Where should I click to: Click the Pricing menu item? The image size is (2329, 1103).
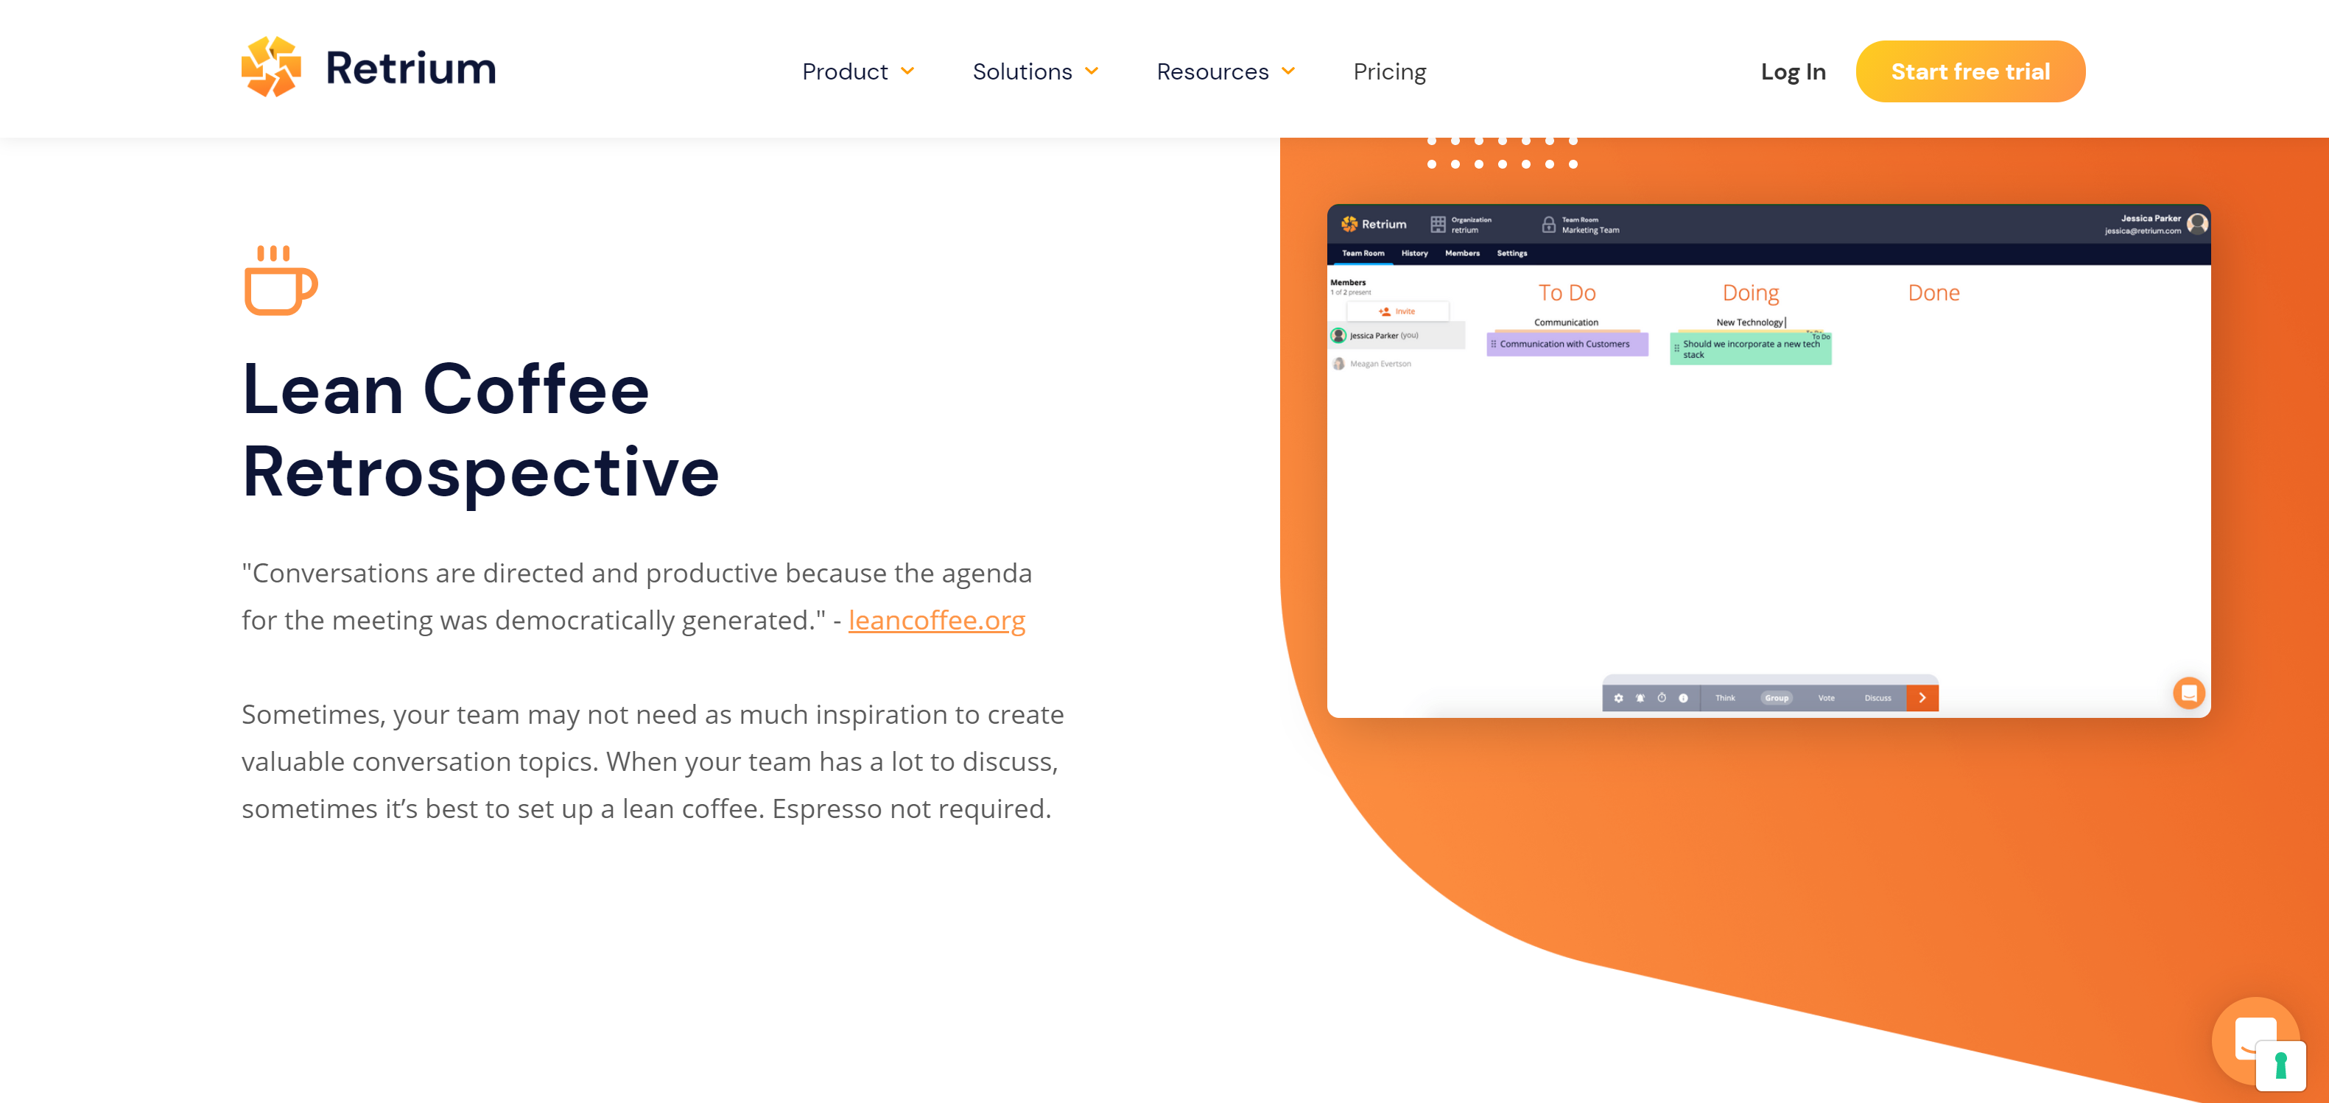[1389, 71]
